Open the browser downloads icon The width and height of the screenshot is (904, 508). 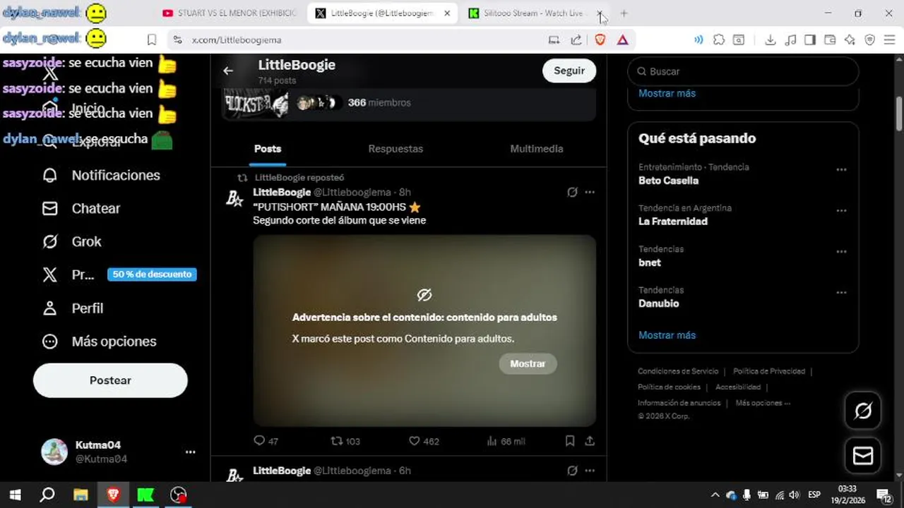click(x=771, y=40)
